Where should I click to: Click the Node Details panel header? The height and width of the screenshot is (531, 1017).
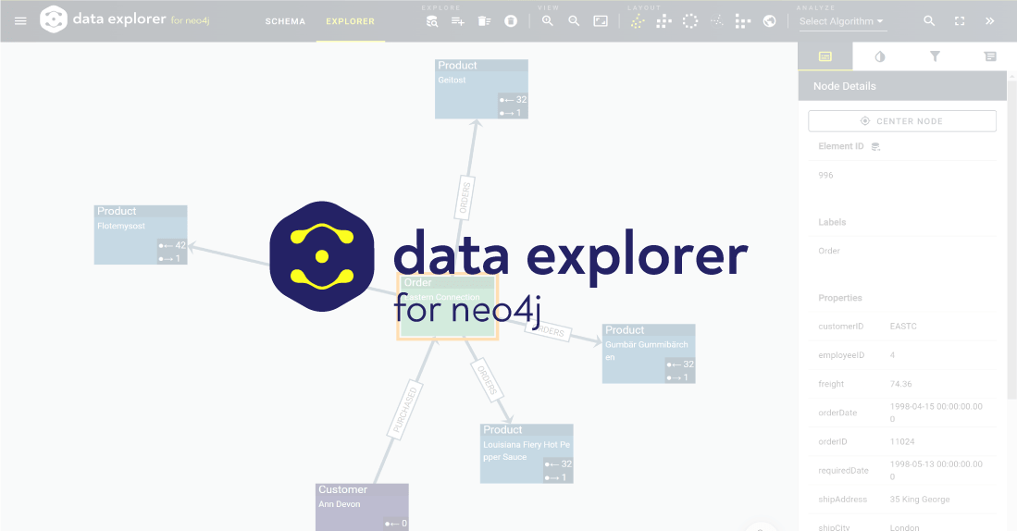(902, 86)
